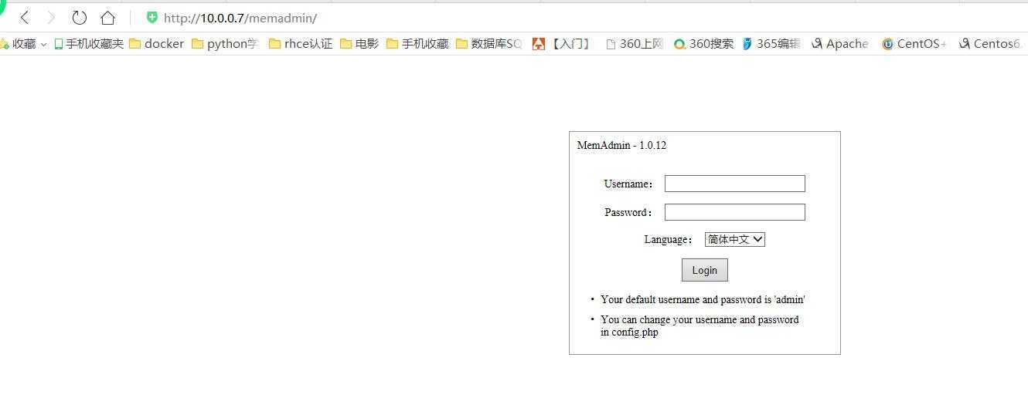Open the 360上网 bookmark
The width and height of the screenshot is (1028, 415).
pyautogui.click(x=635, y=44)
